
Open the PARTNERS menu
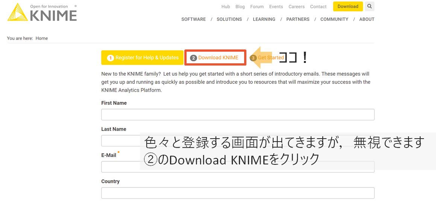[x=298, y=19]
